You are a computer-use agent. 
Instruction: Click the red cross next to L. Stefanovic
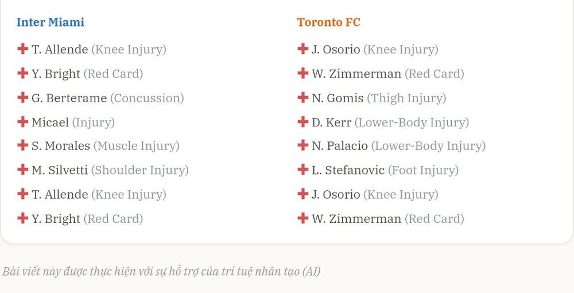click(302, 169)
